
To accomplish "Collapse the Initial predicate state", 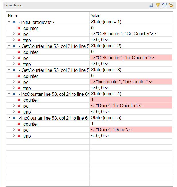I will pyautogui.click(x=9, y=22).
